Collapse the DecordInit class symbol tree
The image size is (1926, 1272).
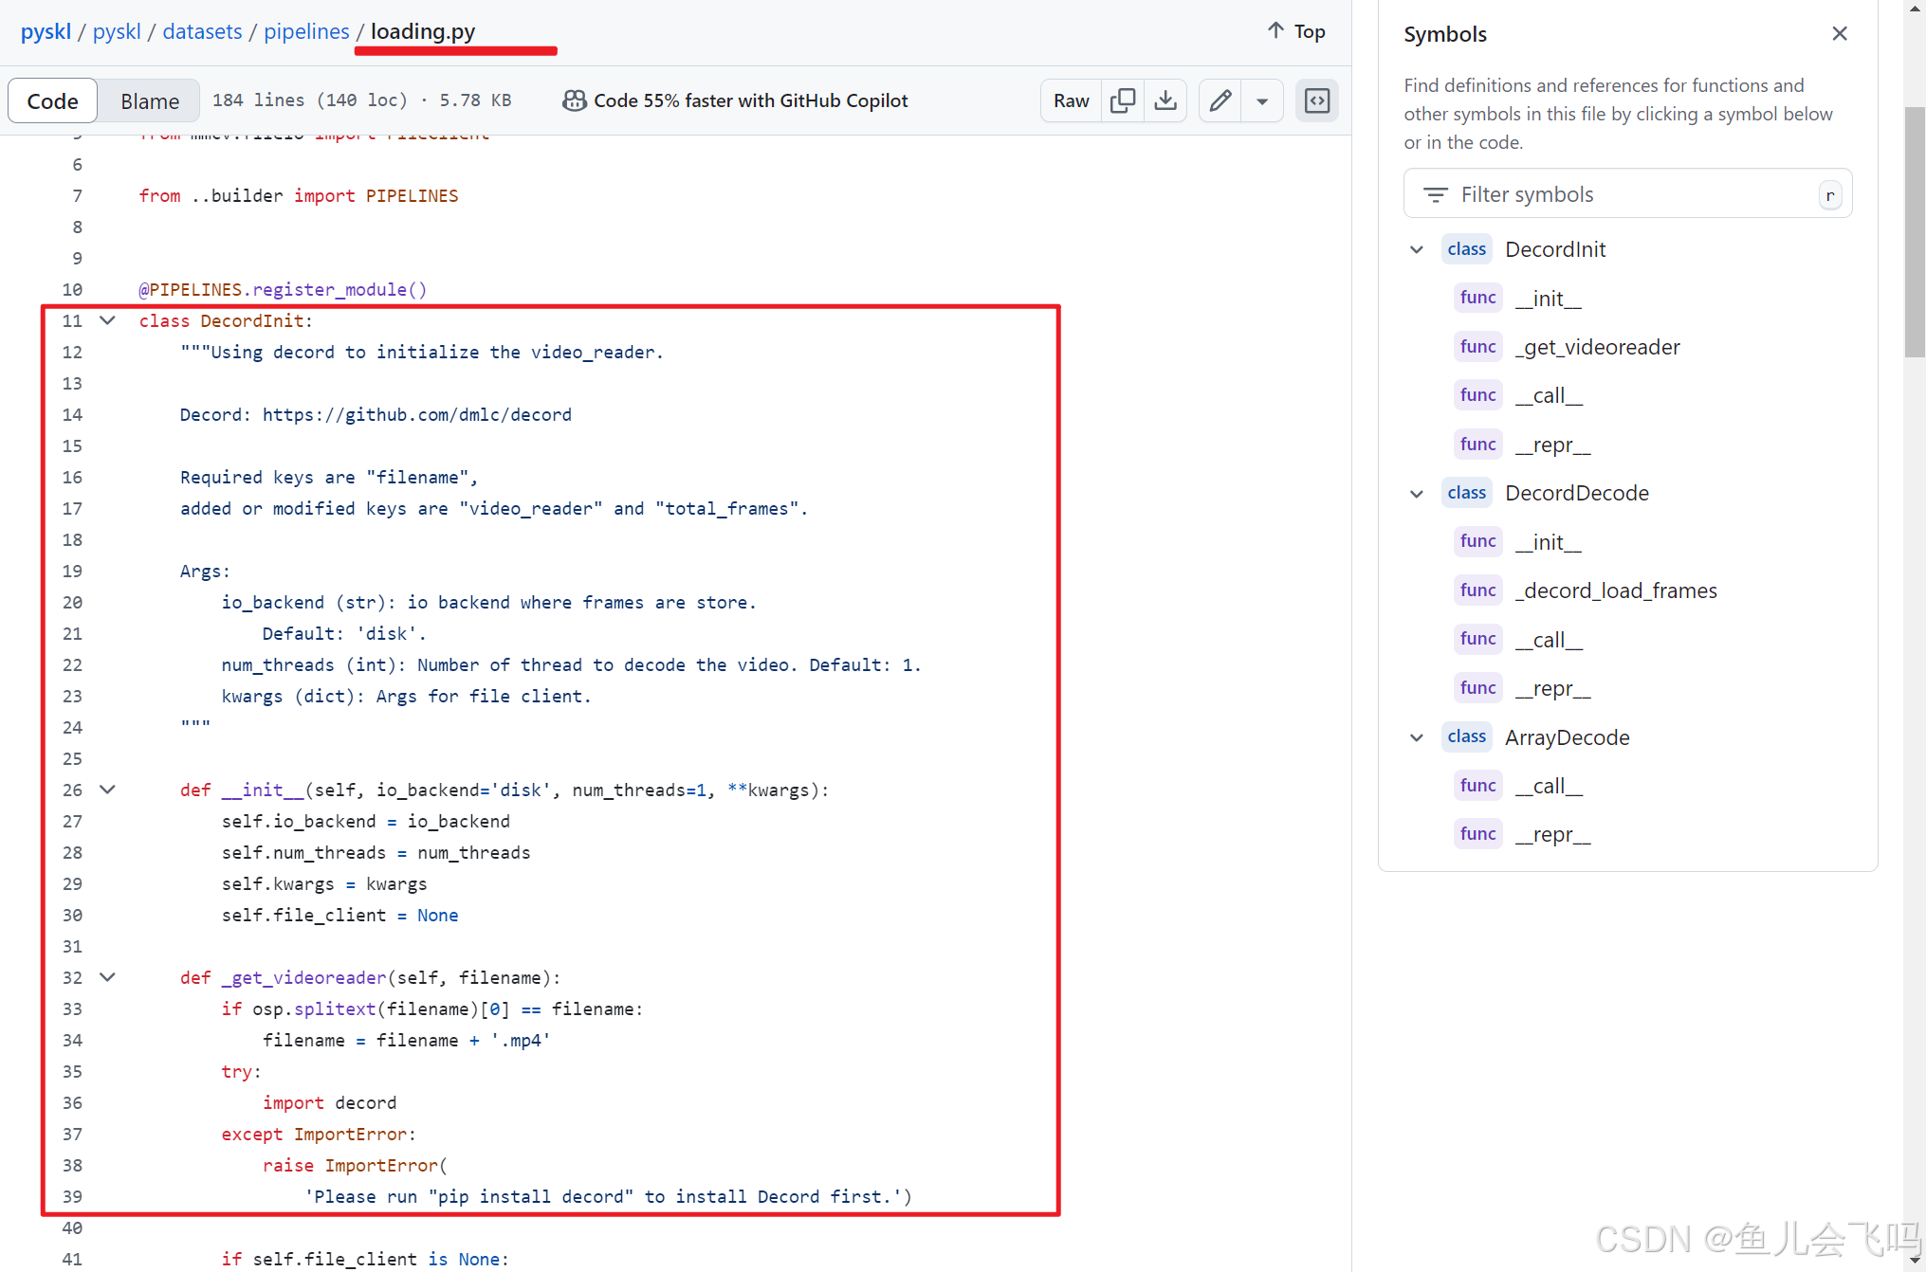pos(1417,249)
